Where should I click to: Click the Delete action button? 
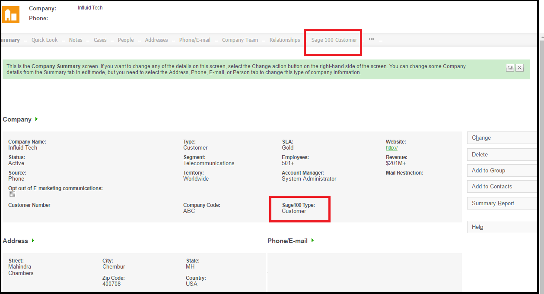tap(502, 154)
